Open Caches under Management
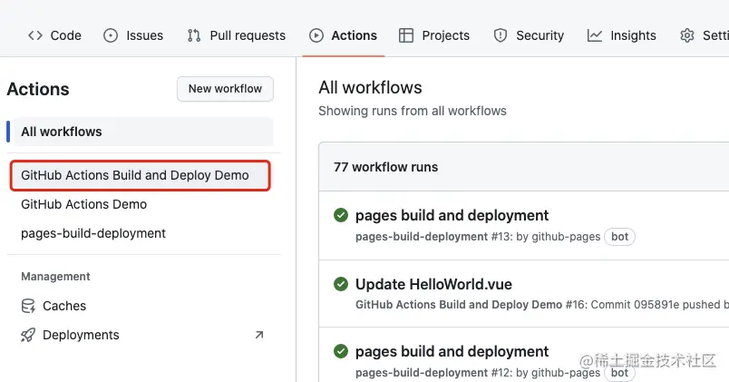The width and height of the screenshot is (729, 382). [64, 306]
